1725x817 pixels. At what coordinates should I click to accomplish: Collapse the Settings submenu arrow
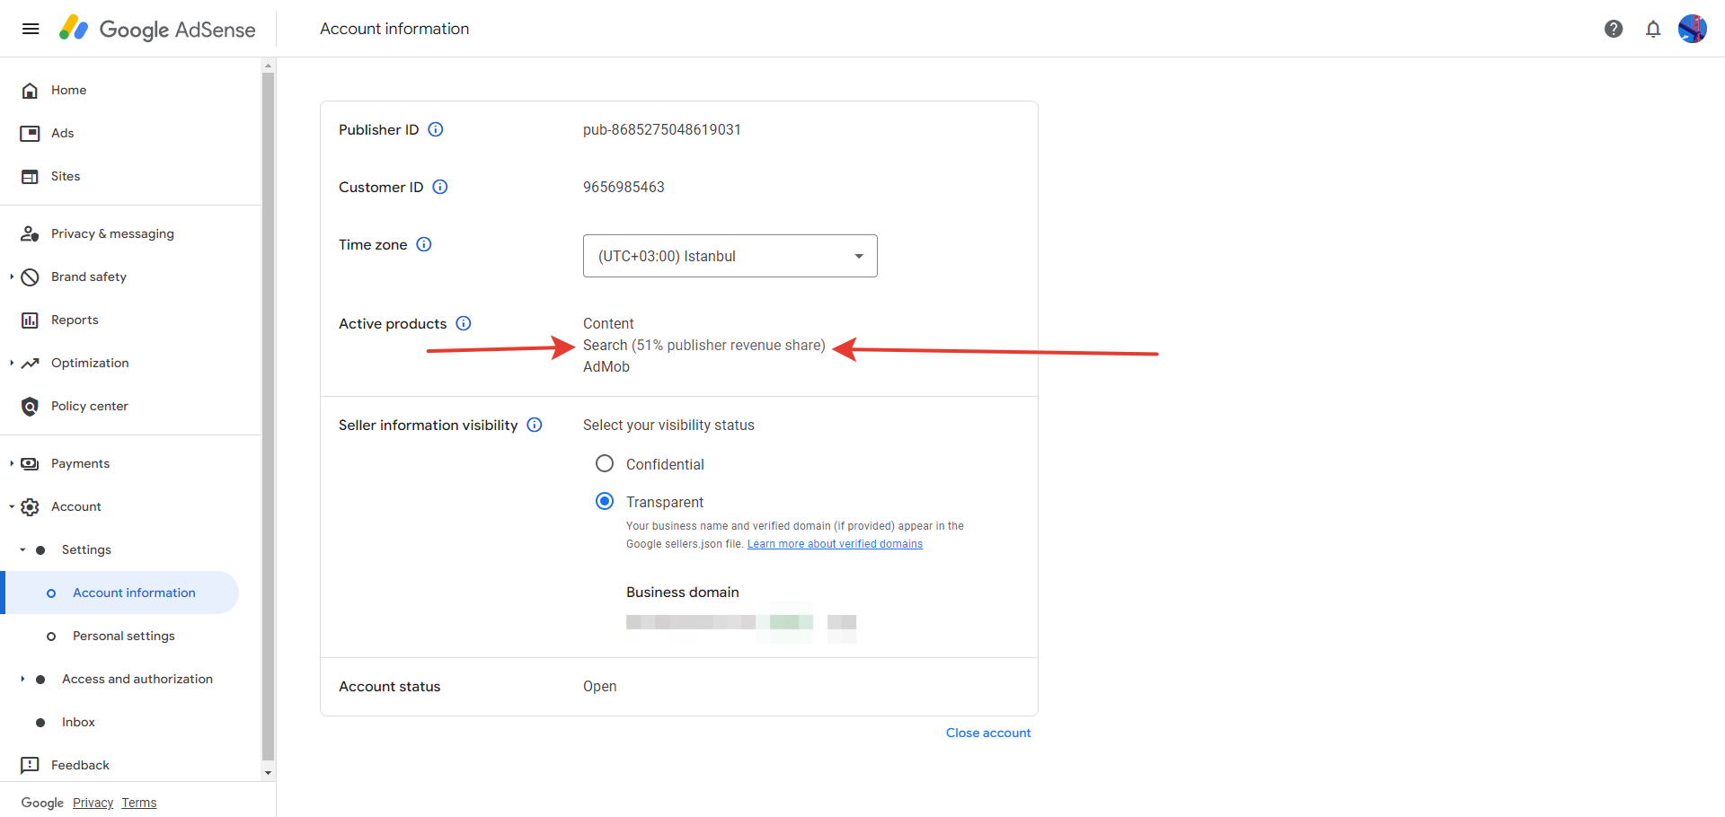22,549
